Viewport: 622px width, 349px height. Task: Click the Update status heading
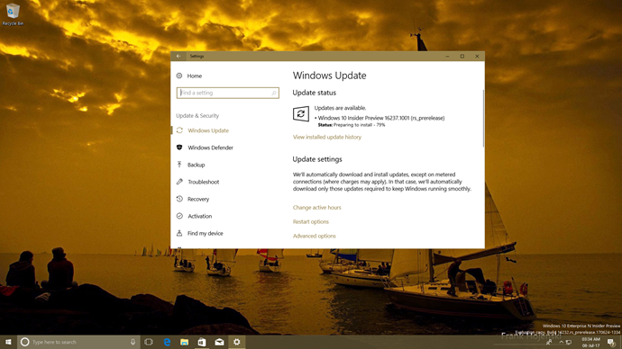click(315, 93)
